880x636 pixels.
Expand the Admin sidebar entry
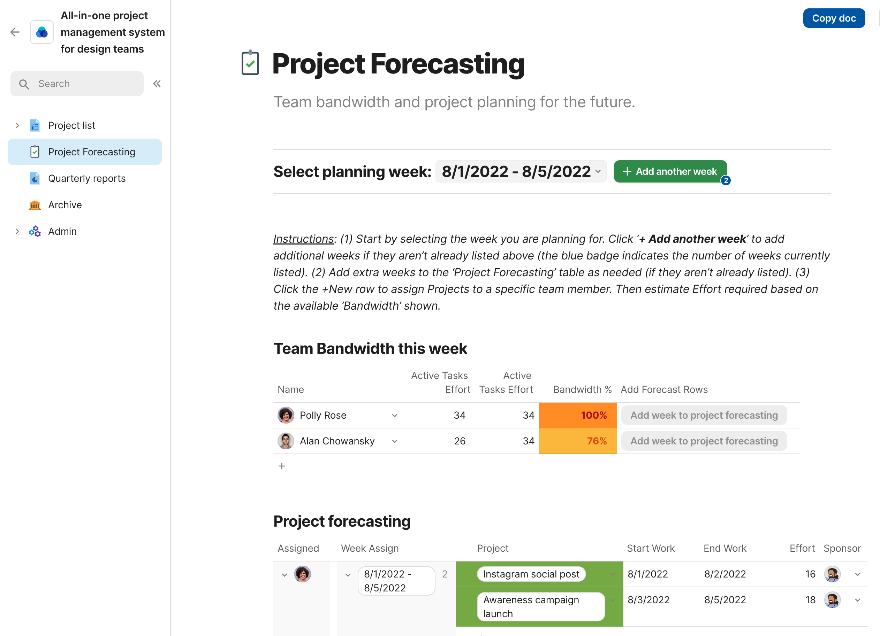click(x=17, y=231)
